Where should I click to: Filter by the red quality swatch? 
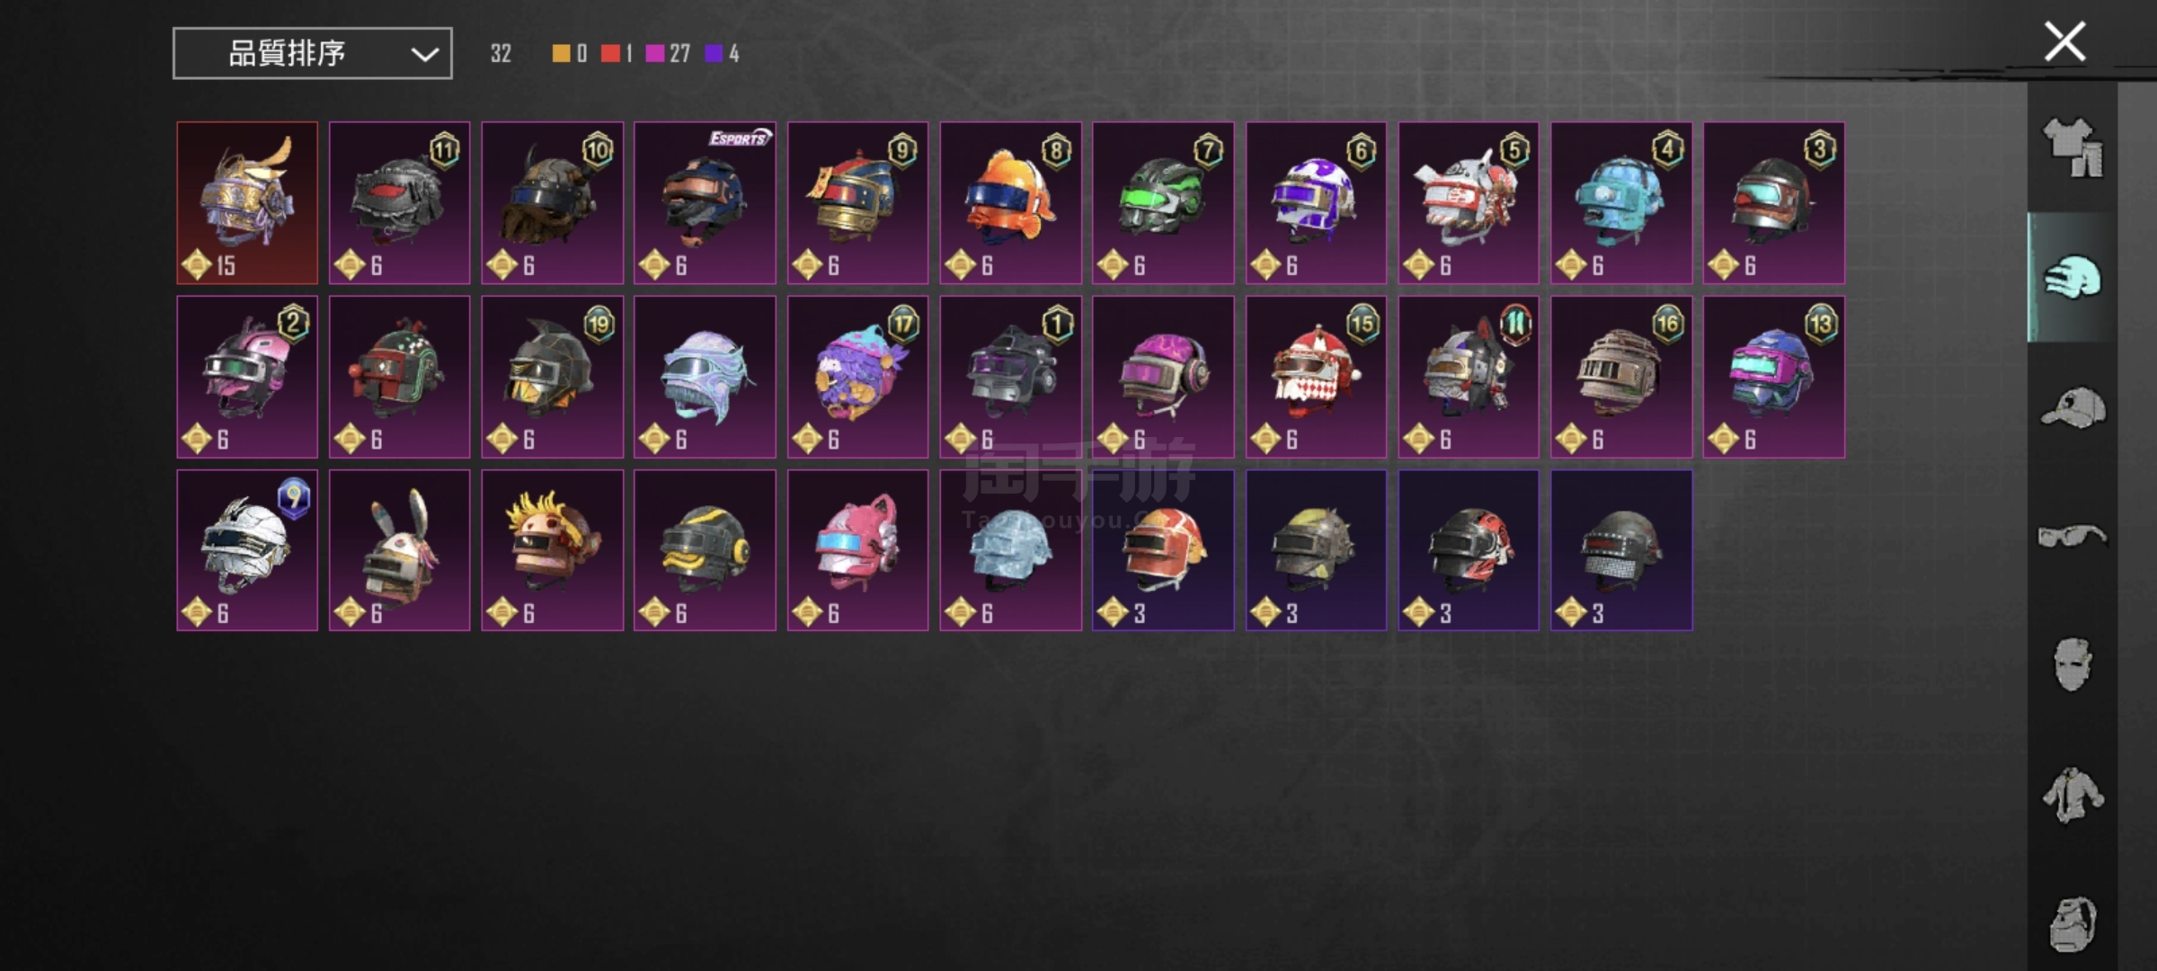pos(610,53)
